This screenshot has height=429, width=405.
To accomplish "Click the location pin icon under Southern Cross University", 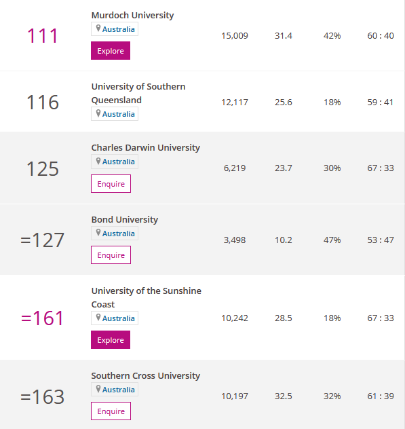I will tap(98, 389).
